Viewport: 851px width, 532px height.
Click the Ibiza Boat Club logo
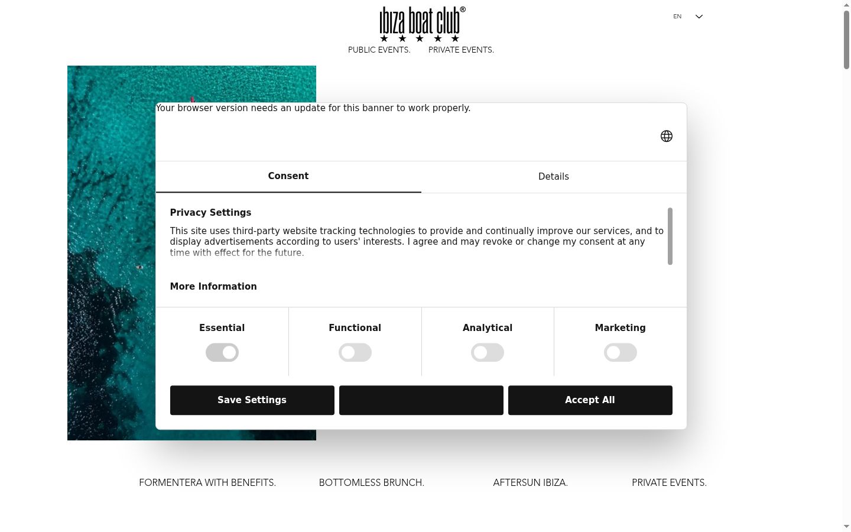point(422,24)
